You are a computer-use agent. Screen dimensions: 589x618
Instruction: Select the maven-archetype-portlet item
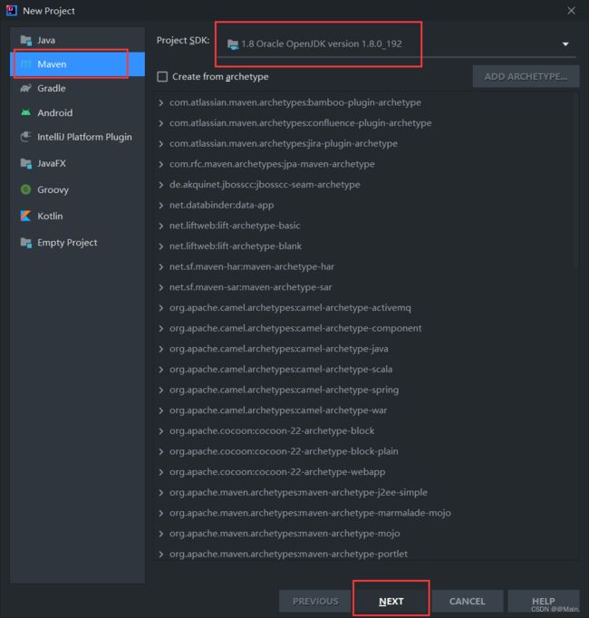click(x=288, y=554)
